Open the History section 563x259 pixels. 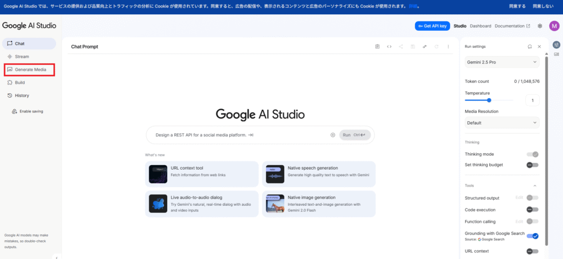[29, 95]
